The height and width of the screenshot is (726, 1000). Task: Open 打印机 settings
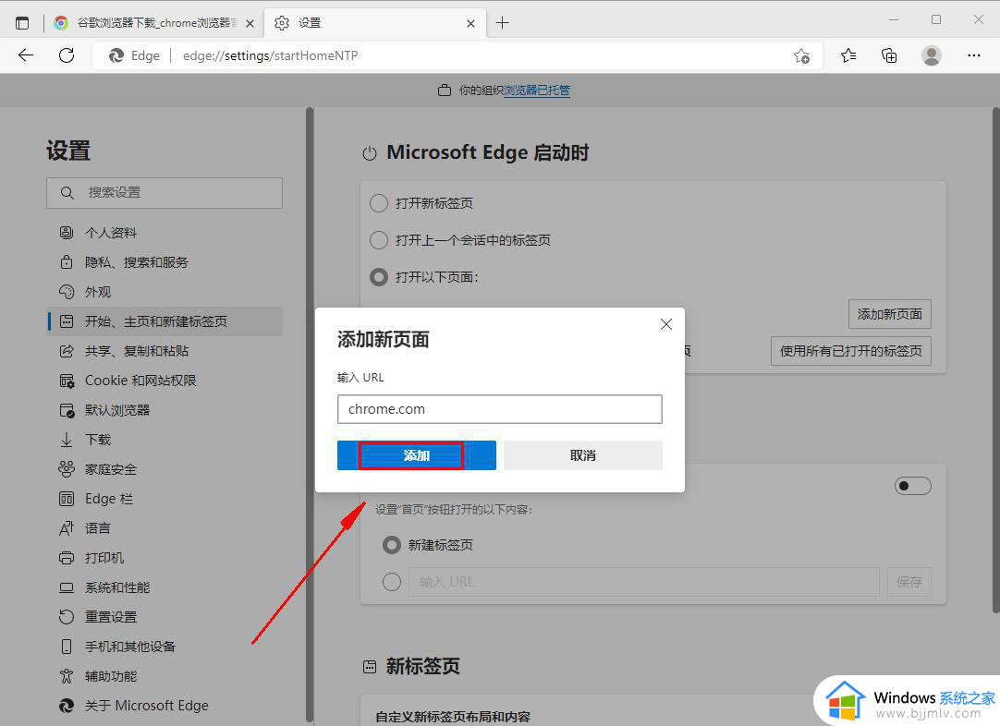(x=165, y=558)
